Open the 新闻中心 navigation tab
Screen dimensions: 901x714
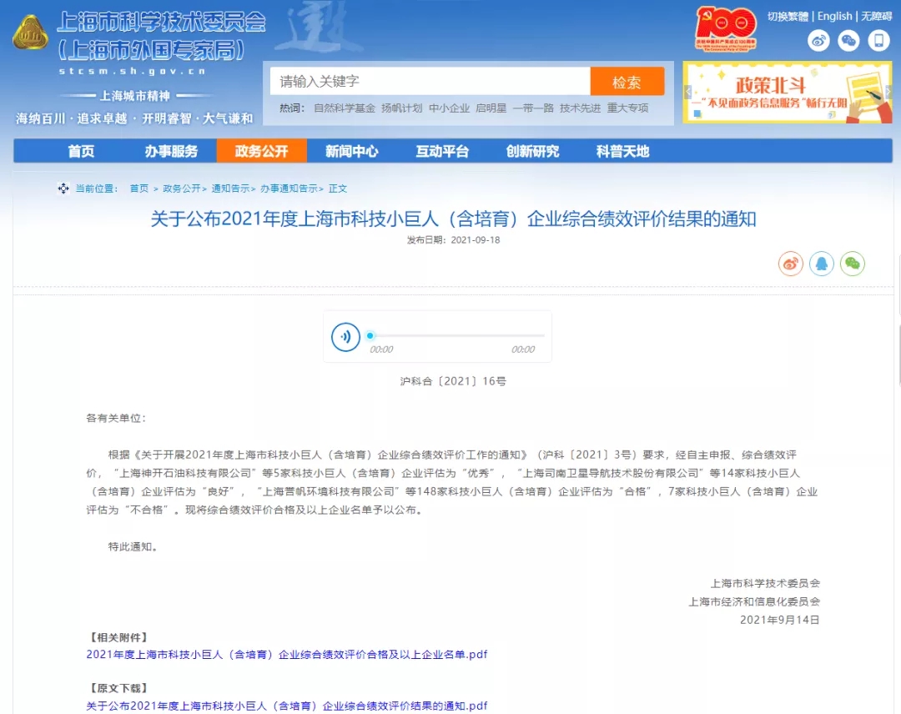coord(351,151)
